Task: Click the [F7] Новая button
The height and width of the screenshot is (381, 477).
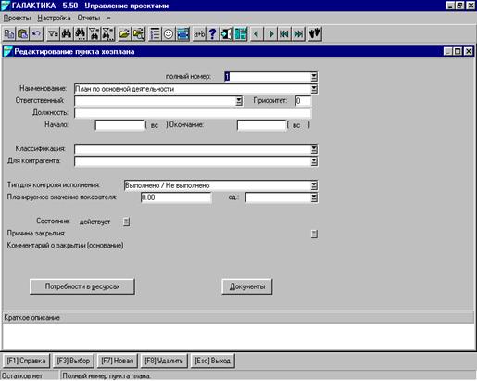Action: [118, 361]
